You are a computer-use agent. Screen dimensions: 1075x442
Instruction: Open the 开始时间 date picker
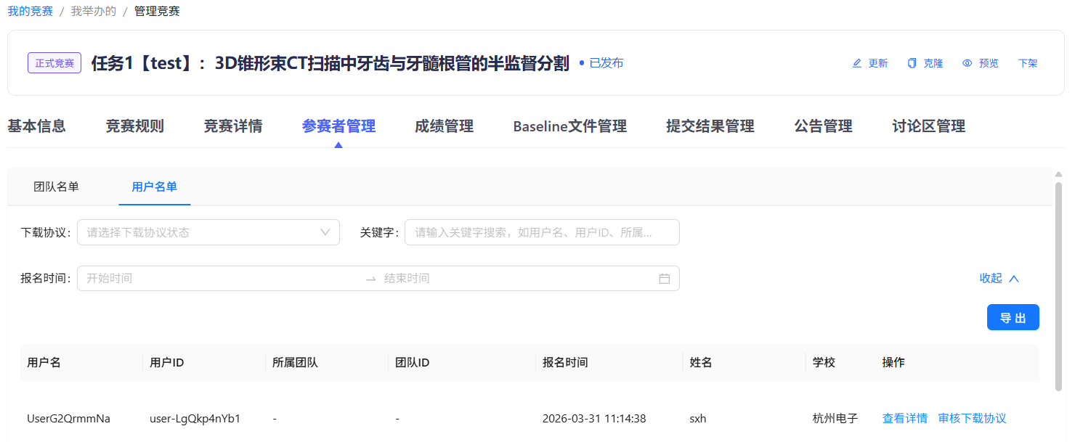(222, 278)
